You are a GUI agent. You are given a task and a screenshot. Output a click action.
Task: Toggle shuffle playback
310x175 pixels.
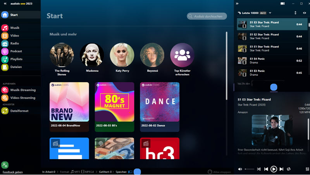(x=259, y=169)
